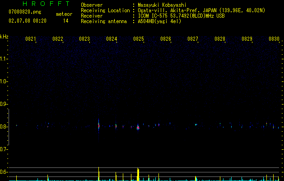Click the 0823 time marker
The image size is (284, 181).
(x=84, y=39)
